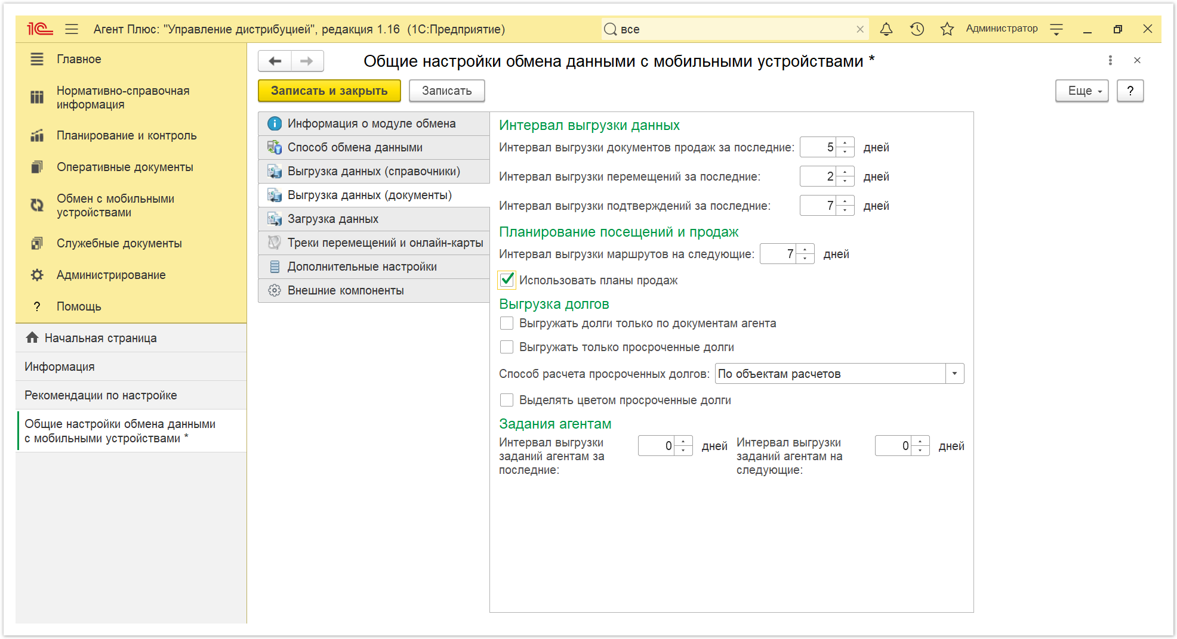Select the Дополнительные настройки tab
This screenshot has height=639, width=1177.
[x=374, y=266]
